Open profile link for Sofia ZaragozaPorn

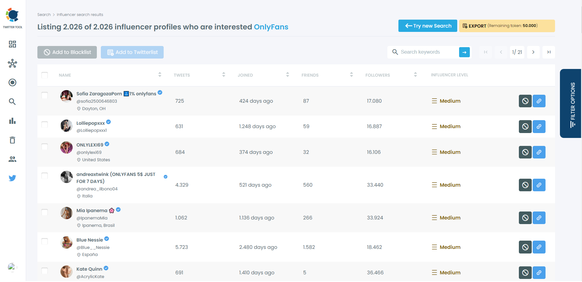pyautogui.click(x=539, y=101)
